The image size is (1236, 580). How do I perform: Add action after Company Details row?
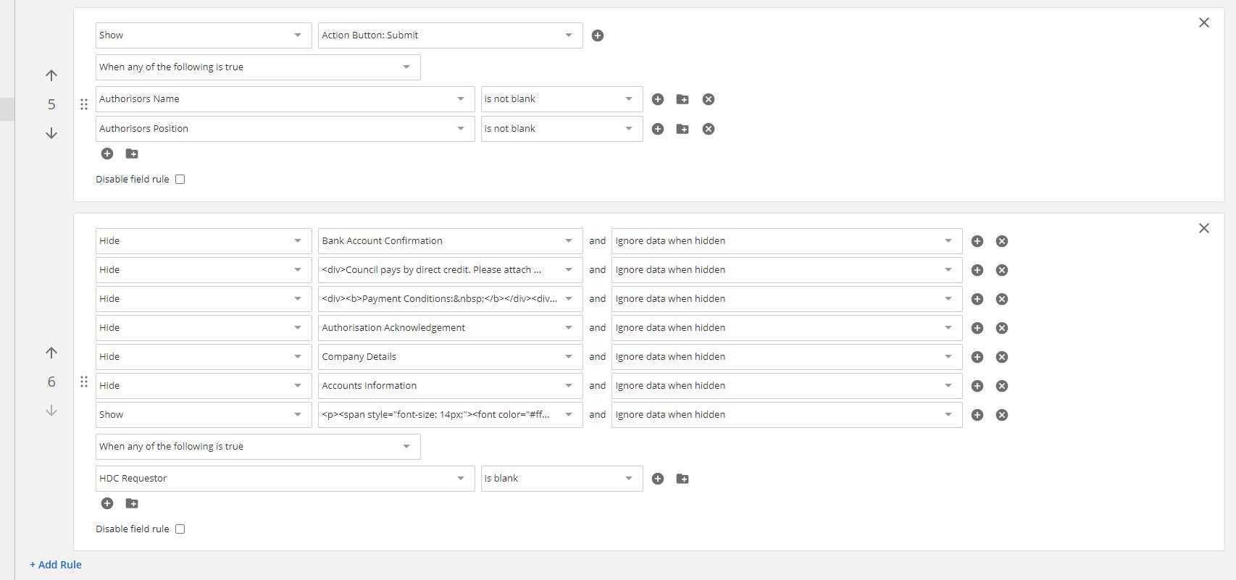pyautogui.click(x=977, y=357)
